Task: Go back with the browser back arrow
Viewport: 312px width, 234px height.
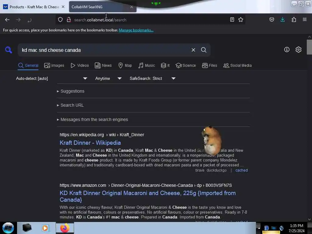Action: [7, 20]
